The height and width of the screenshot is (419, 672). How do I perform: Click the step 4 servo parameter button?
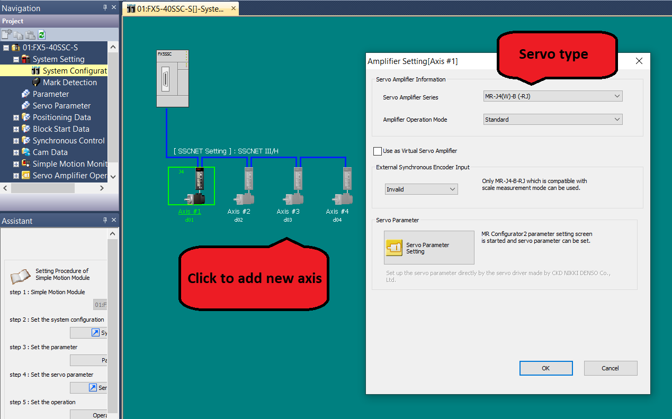click(x=88, y=388)
